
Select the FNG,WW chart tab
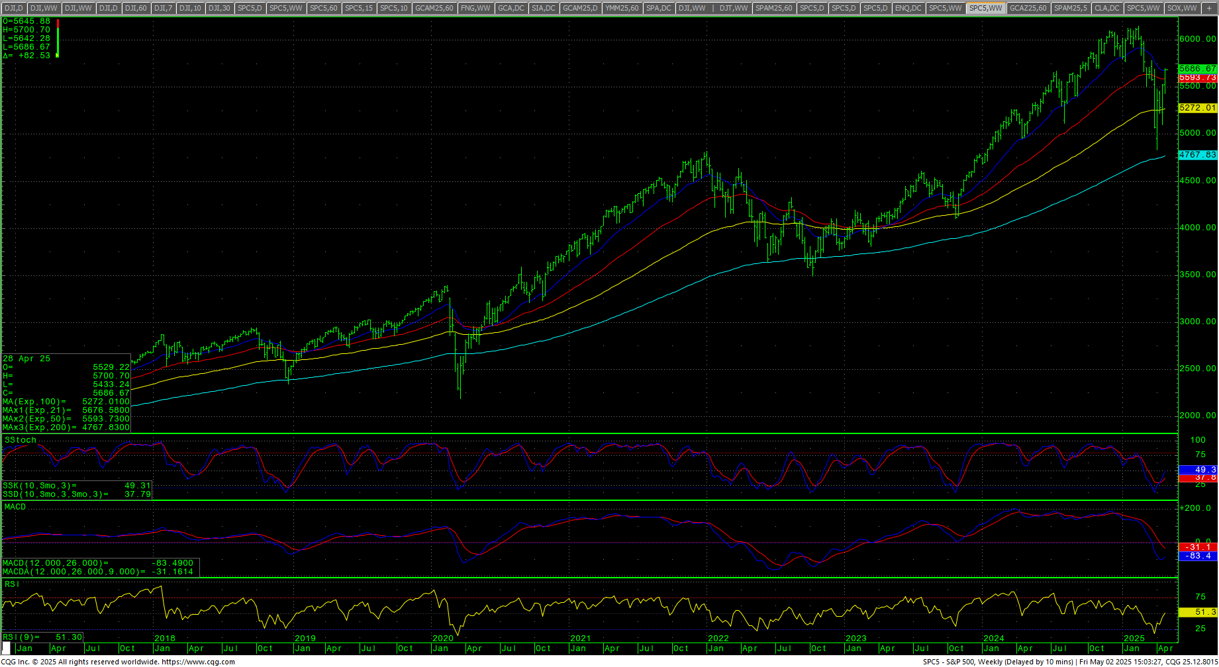[x=476, y=8]
